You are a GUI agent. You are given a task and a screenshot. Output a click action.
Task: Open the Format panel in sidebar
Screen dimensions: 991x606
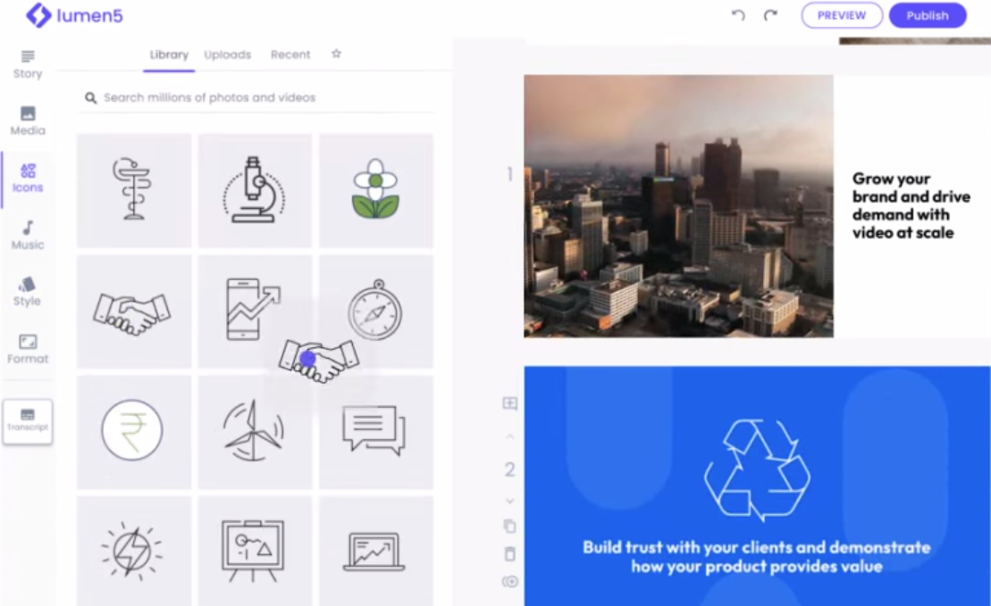(28, 348)
